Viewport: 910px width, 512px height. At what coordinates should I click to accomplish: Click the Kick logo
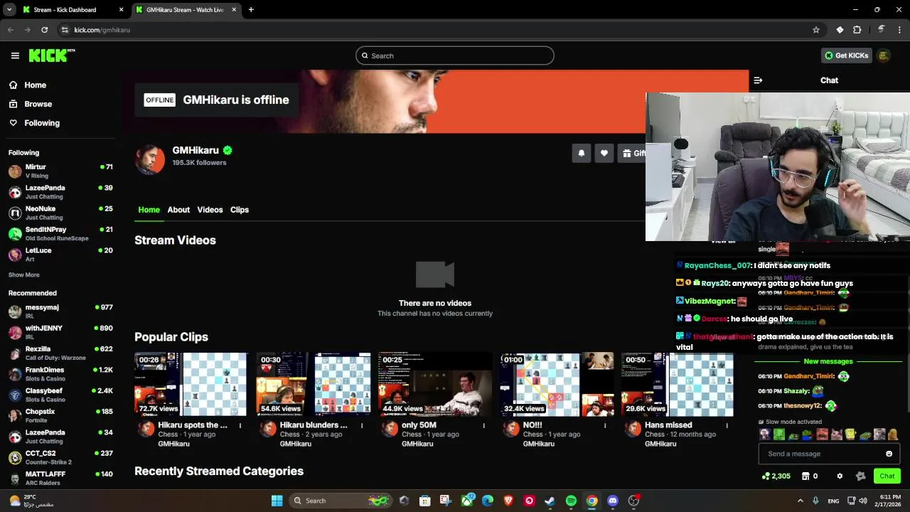click(52, 55)
